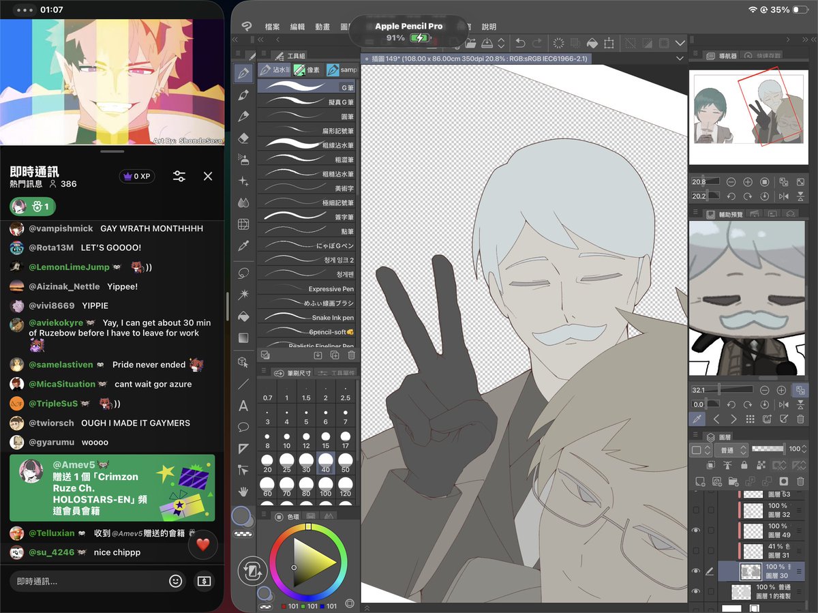This screenshot has width=818, height=613.
Task: Open 檔案 menu
Action: [272, 27]
